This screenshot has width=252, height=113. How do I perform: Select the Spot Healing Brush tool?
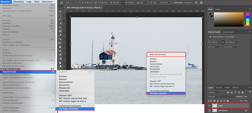click(x=60, y=39)
